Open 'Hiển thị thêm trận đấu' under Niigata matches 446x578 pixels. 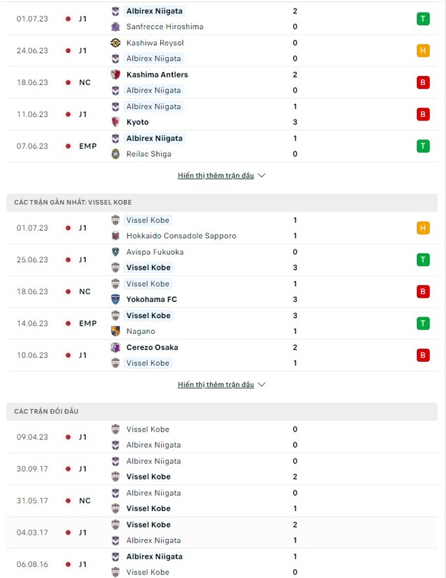tap(216, 176)
